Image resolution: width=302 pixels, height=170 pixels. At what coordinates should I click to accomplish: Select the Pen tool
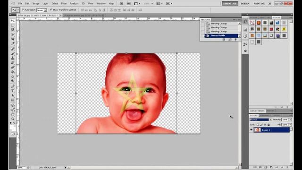point(13,86)
